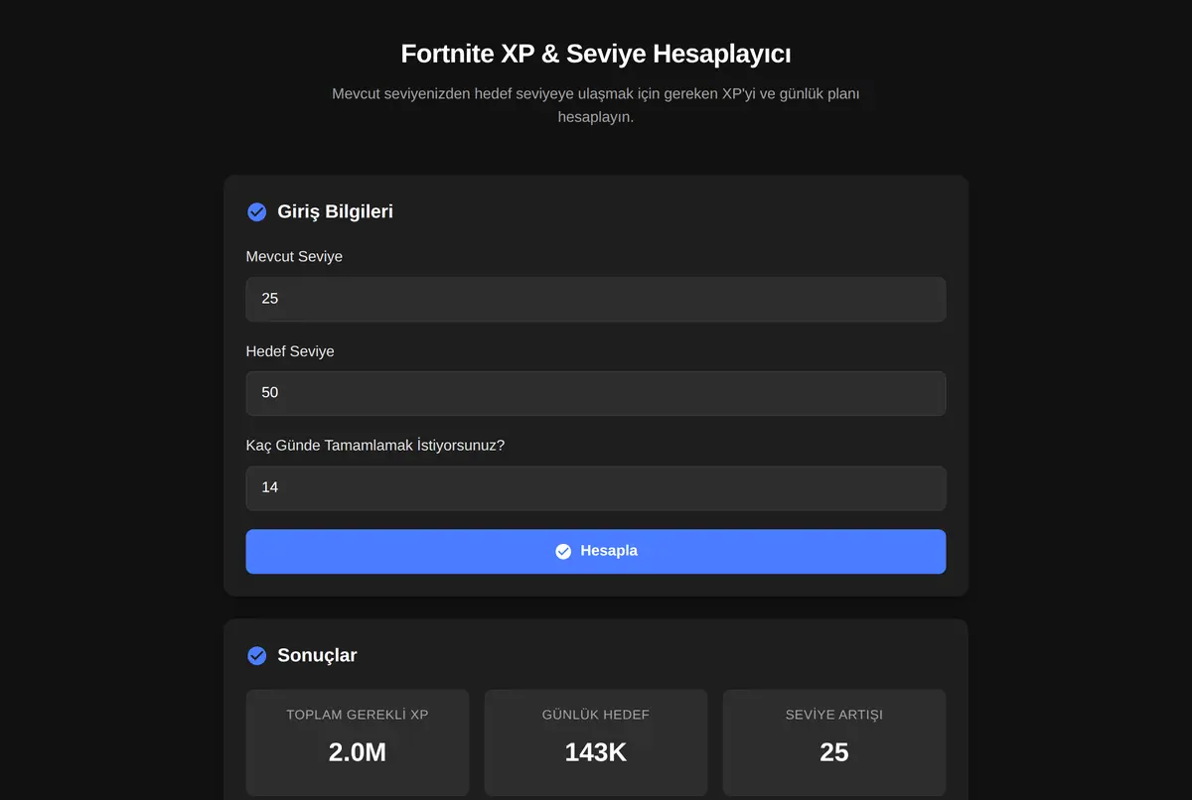Screen dimensions: 1192x800
Task: Click the Sonuçlar heading
Action: pyautogui.click(x=317, y=655)
